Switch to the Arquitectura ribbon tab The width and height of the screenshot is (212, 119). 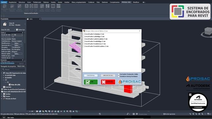[13, 2]
